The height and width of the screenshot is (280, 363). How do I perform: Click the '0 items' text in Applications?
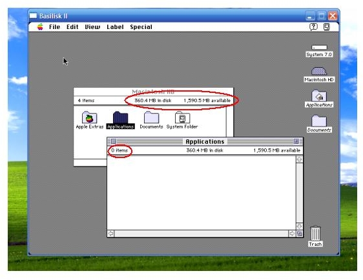(119, 150)
